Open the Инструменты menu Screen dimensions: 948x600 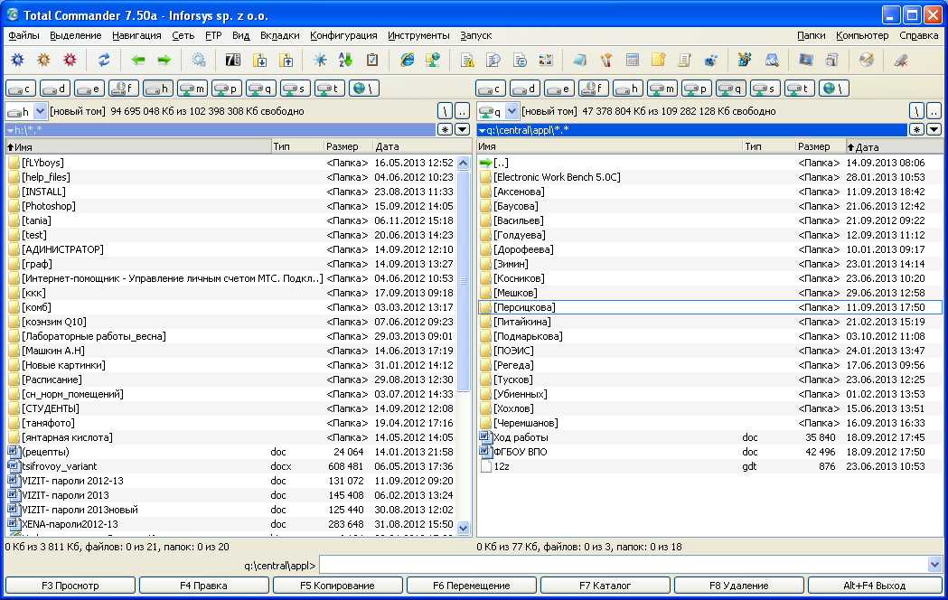coord(418,35)
